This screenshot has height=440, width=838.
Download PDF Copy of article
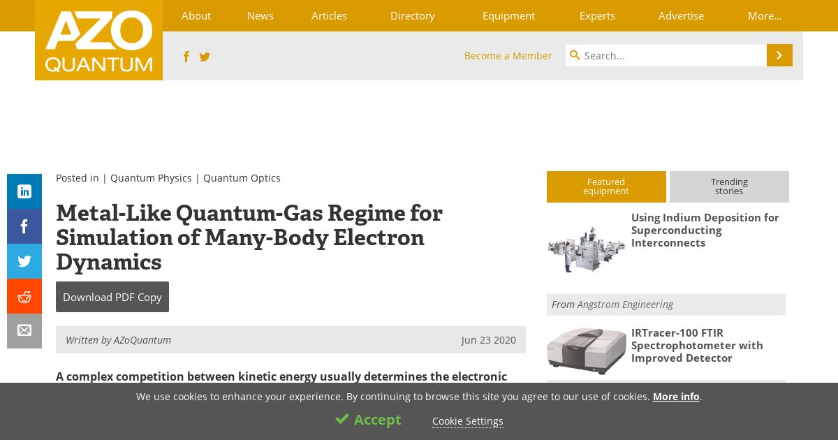[112, 297]
